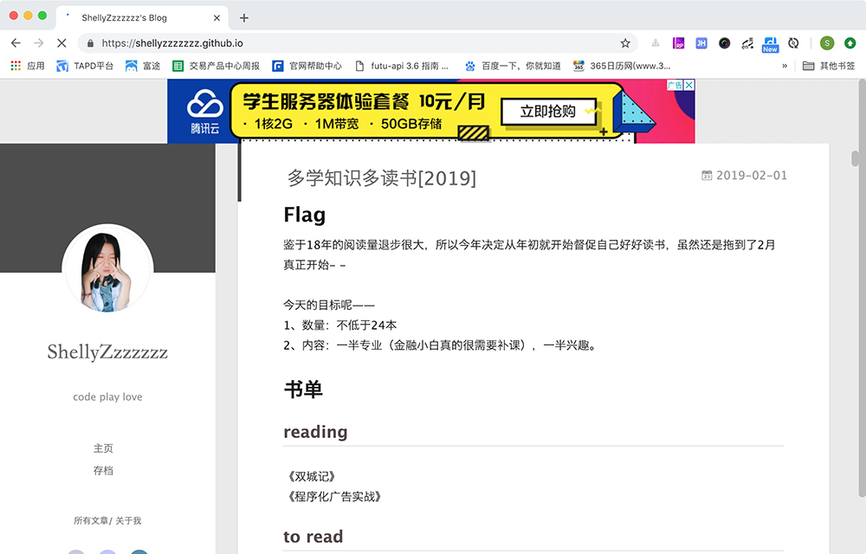This screenshot has width=866, height=554.
Task: Open the colorful circle extension icon
Action: click(725, 43)
